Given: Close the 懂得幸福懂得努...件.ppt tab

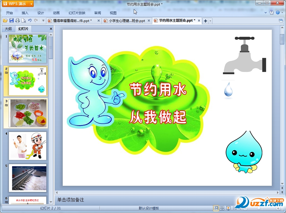Looking at the screenshot, I should (x=98, y=21).
